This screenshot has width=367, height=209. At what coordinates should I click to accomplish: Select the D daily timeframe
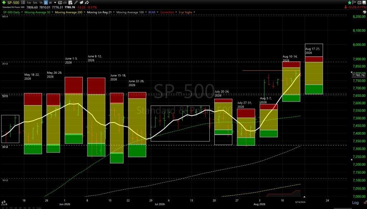(x=46, y=3)
